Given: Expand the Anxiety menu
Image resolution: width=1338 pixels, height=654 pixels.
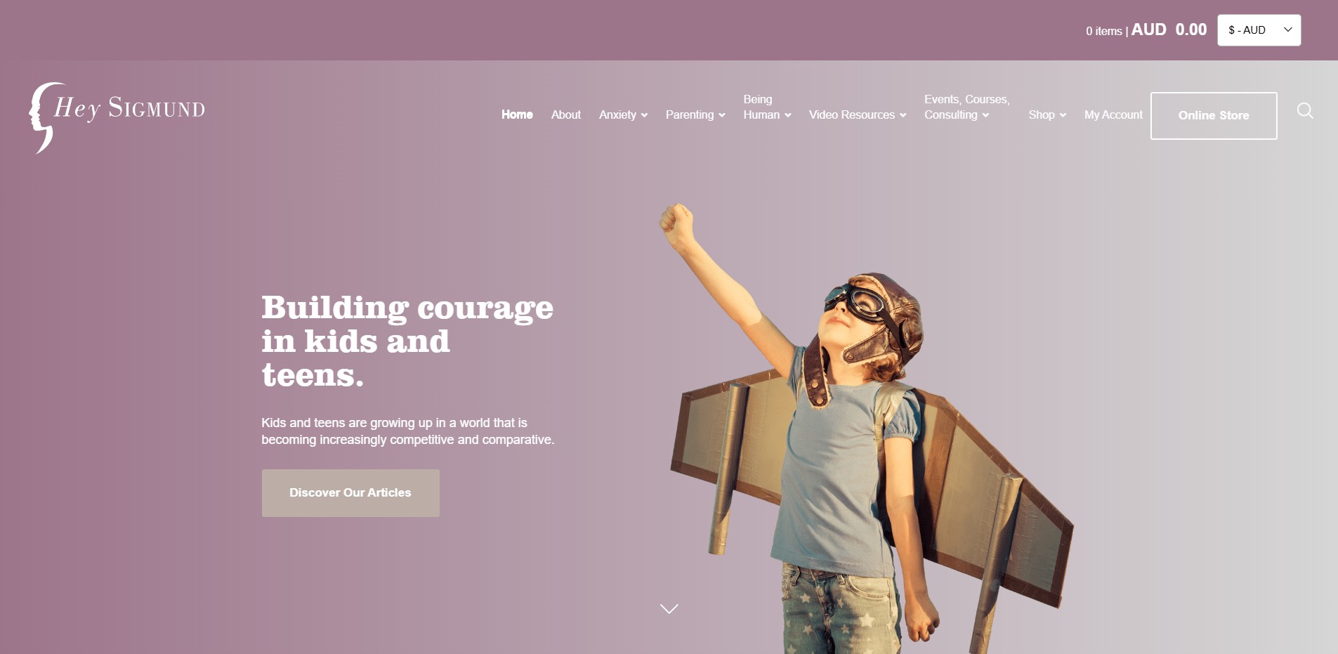Looking at the screenshot, I should (623, 115).
